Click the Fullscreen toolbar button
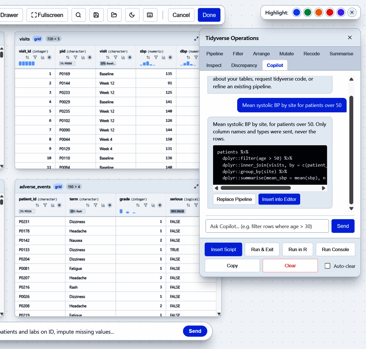The width and height of the screenshot is (366, 349). [x=47, y=15]
